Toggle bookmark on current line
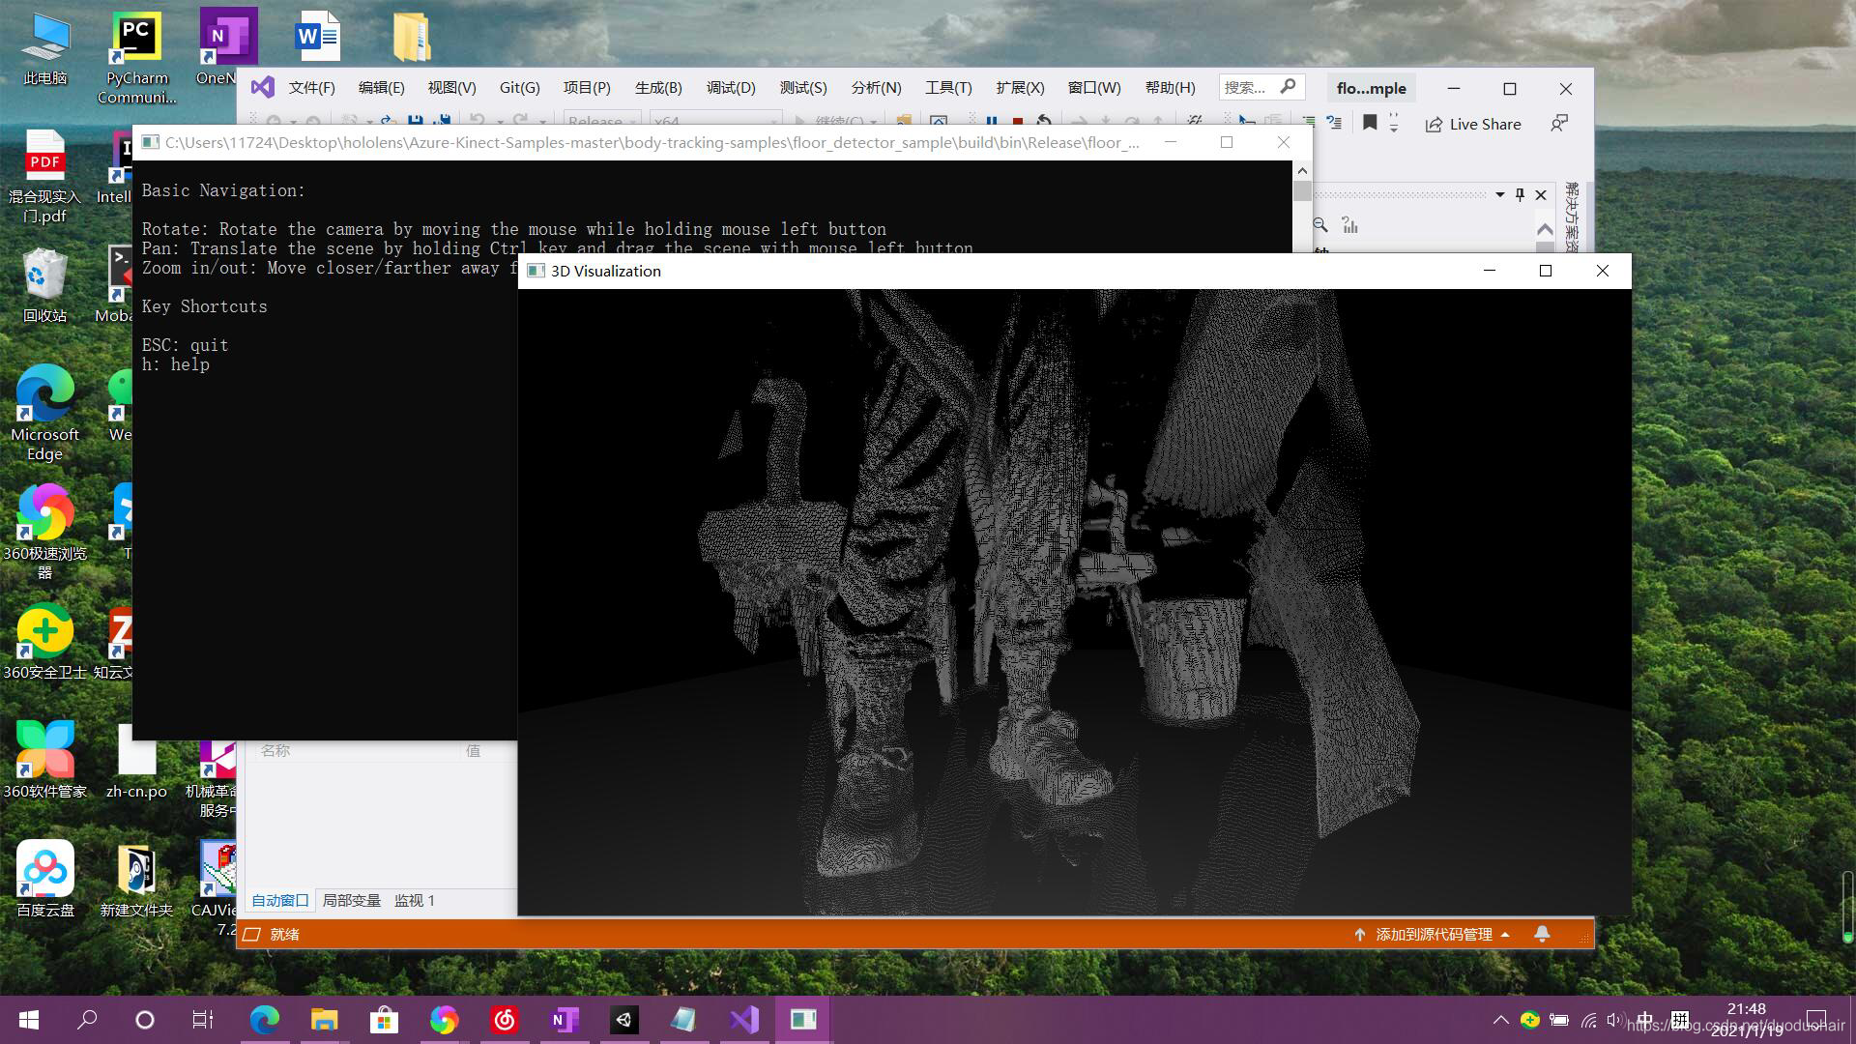 tap(1369, 123)
